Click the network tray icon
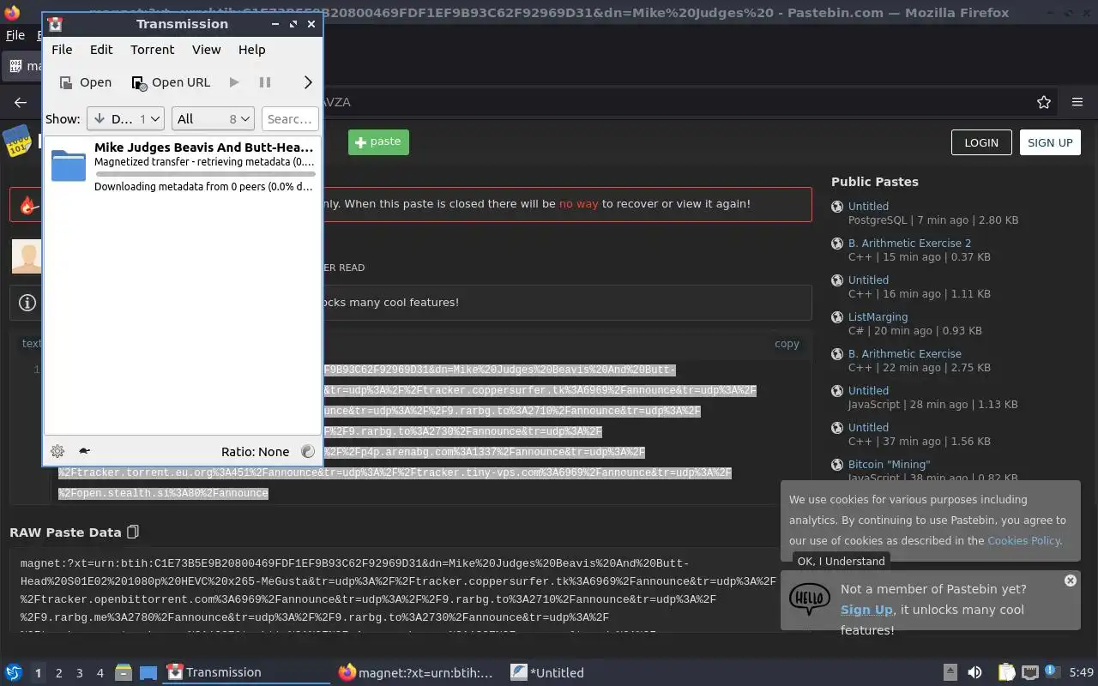 [1030, 672]
